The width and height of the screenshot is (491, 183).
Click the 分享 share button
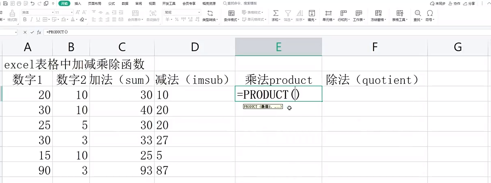pos(469,3)
